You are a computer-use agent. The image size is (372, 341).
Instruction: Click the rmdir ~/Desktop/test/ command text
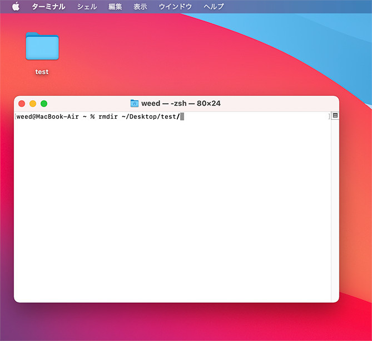pos(139,116)
